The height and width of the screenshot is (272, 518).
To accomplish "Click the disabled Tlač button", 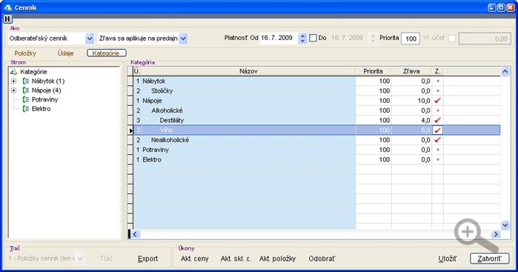I will point(107,259).
